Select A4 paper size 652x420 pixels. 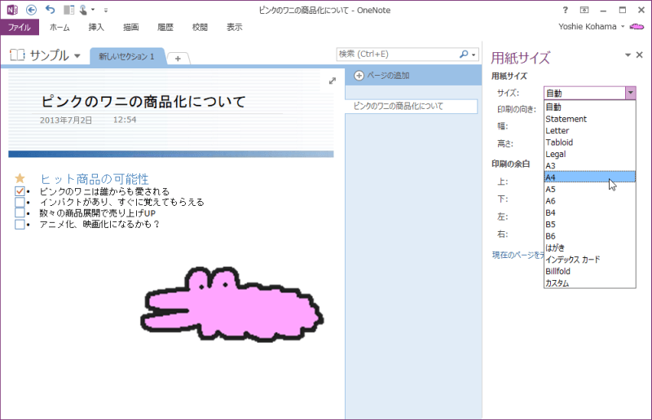coord(589,177)
